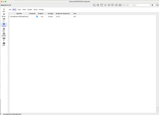The image size is (159, 115).
Task: Click the Identifier column header
Action: pos(19,14)
